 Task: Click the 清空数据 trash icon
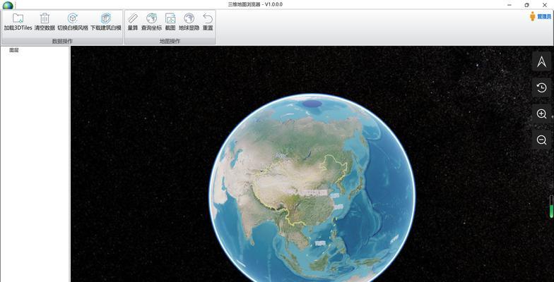click(45, 18)
